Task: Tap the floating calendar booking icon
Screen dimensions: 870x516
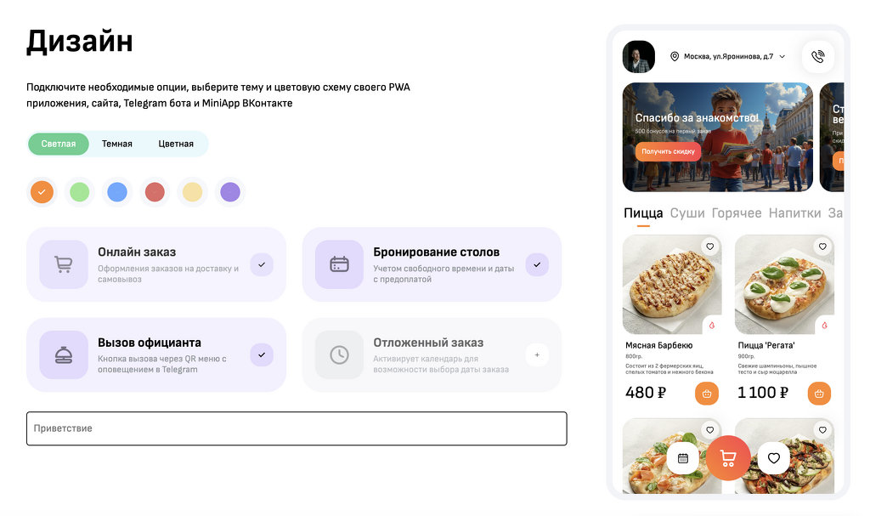Action: point(683,458)
